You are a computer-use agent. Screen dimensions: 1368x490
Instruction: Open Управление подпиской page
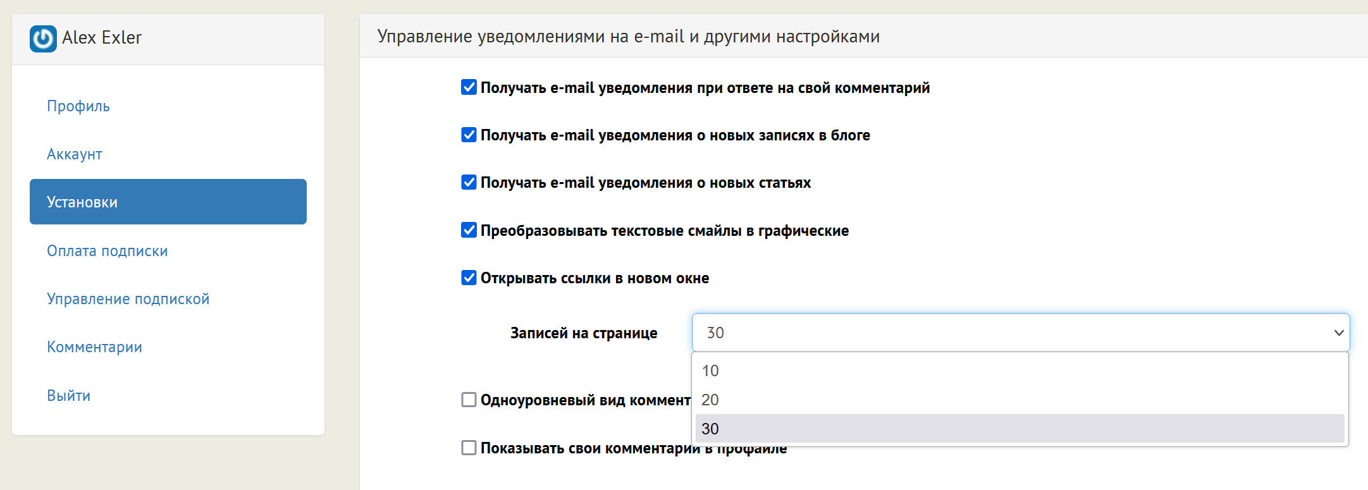pyautogui.click(x=128, y=299)
